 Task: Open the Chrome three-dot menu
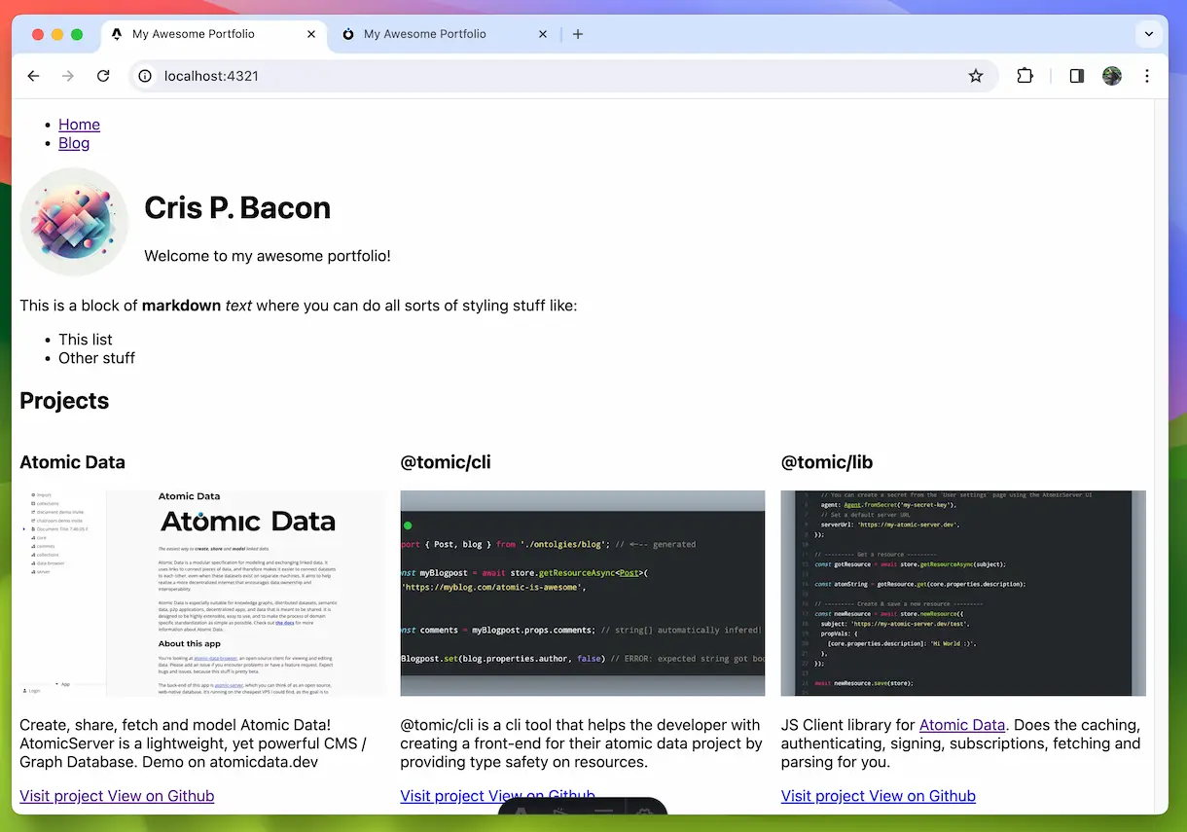(x=1147, y=76)
